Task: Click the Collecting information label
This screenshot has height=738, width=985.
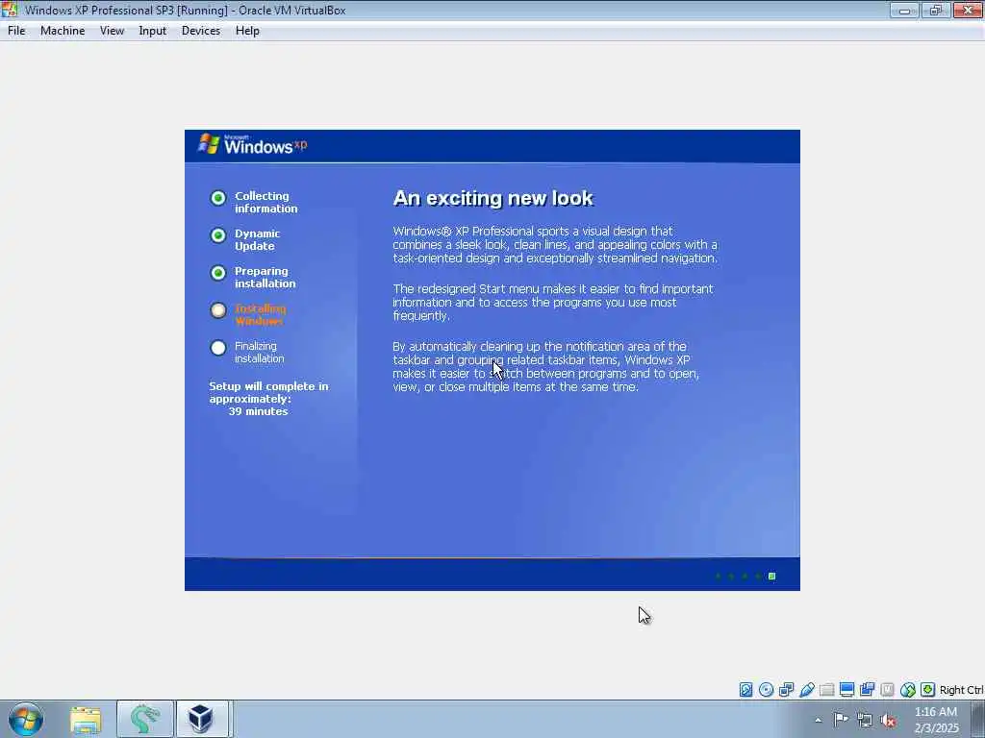Action: point(265,202)
